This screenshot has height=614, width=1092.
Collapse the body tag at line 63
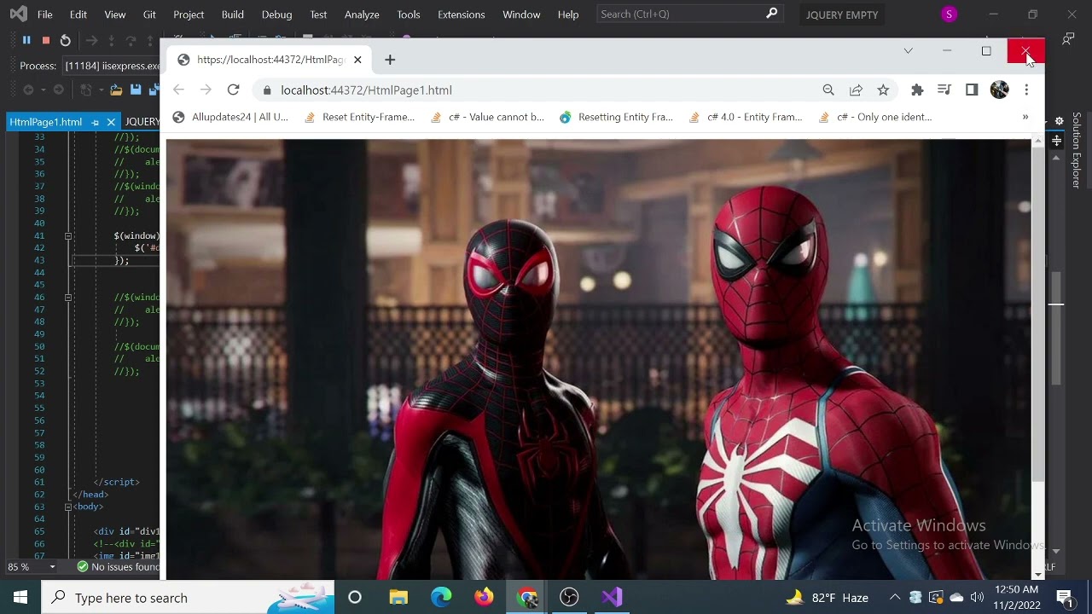(x=67, y=507)
